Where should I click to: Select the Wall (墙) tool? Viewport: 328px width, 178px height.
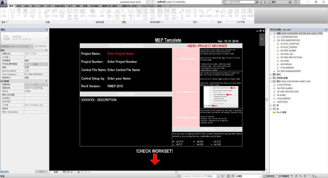click(x=12, y=13)
